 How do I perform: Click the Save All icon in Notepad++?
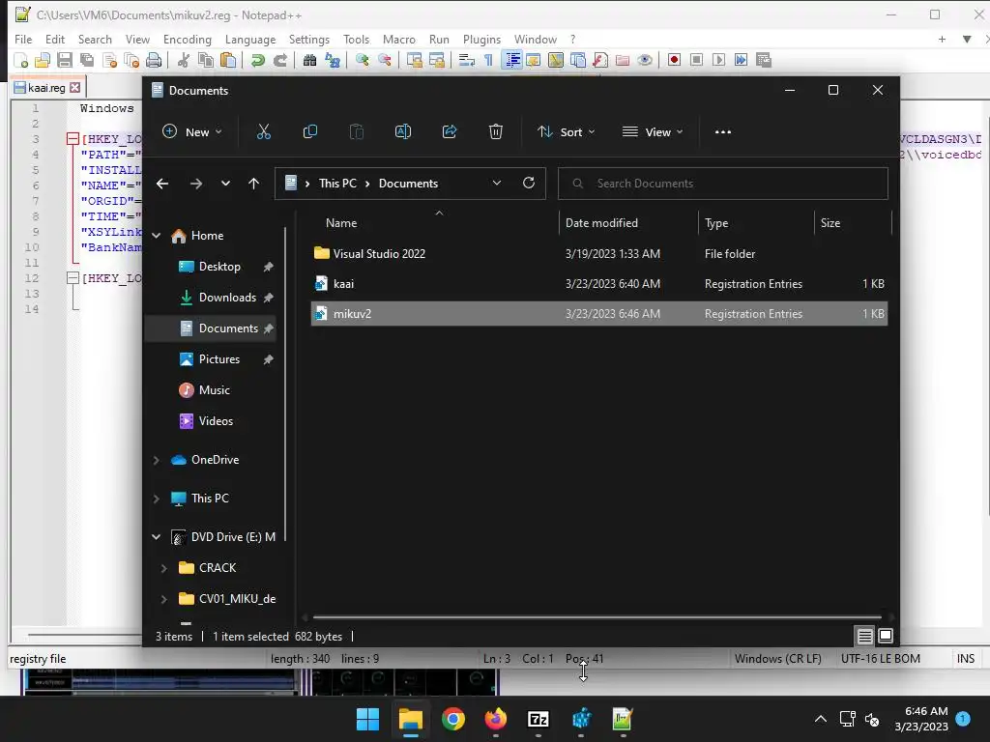point(86,60)
